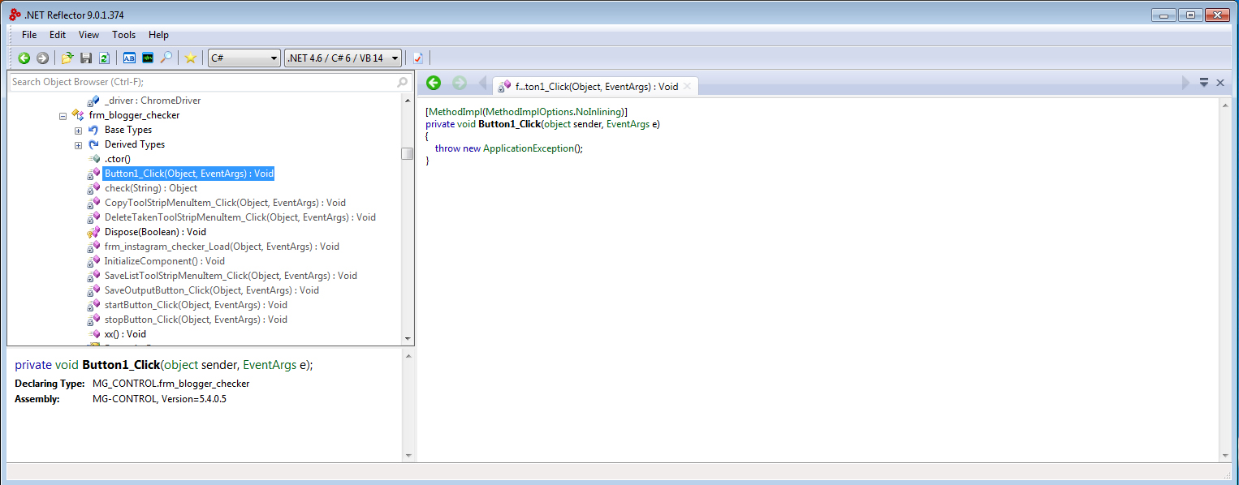1239x485 pixels.
Task: Click the Refresh assemblies icon
Action: click(104, 58)
